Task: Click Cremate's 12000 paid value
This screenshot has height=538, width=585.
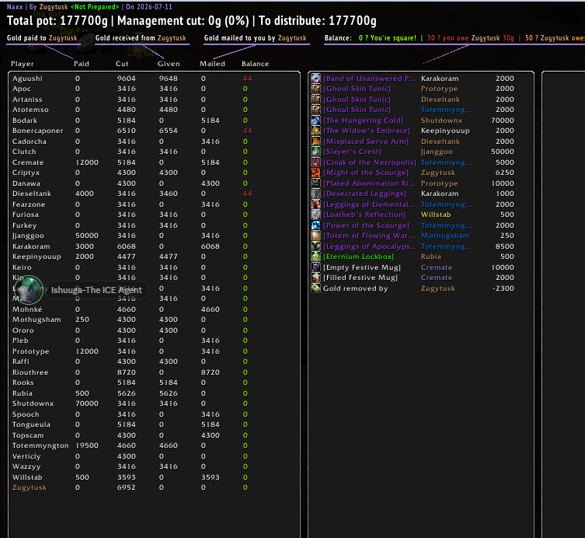Action: 87,162
